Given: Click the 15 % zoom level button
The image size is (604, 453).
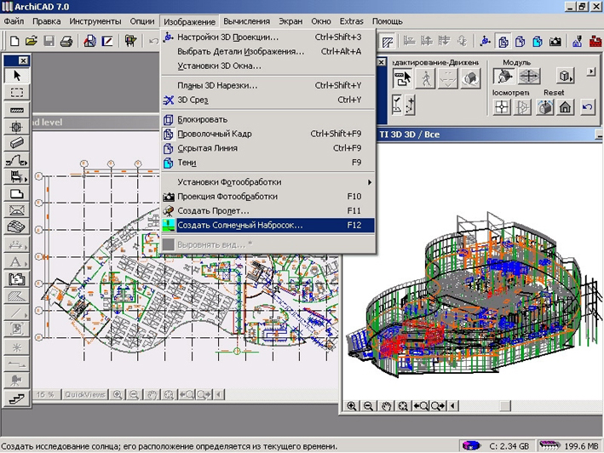Looking at the screenshot, I should [x=45, y=394].
